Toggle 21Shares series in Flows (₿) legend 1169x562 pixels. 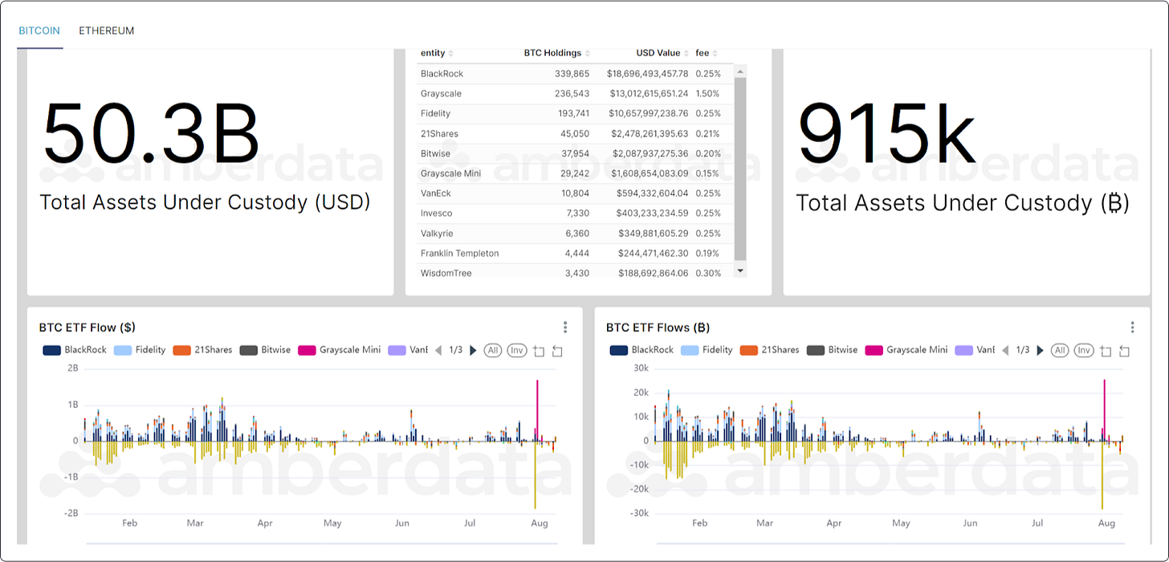point(769,350)
